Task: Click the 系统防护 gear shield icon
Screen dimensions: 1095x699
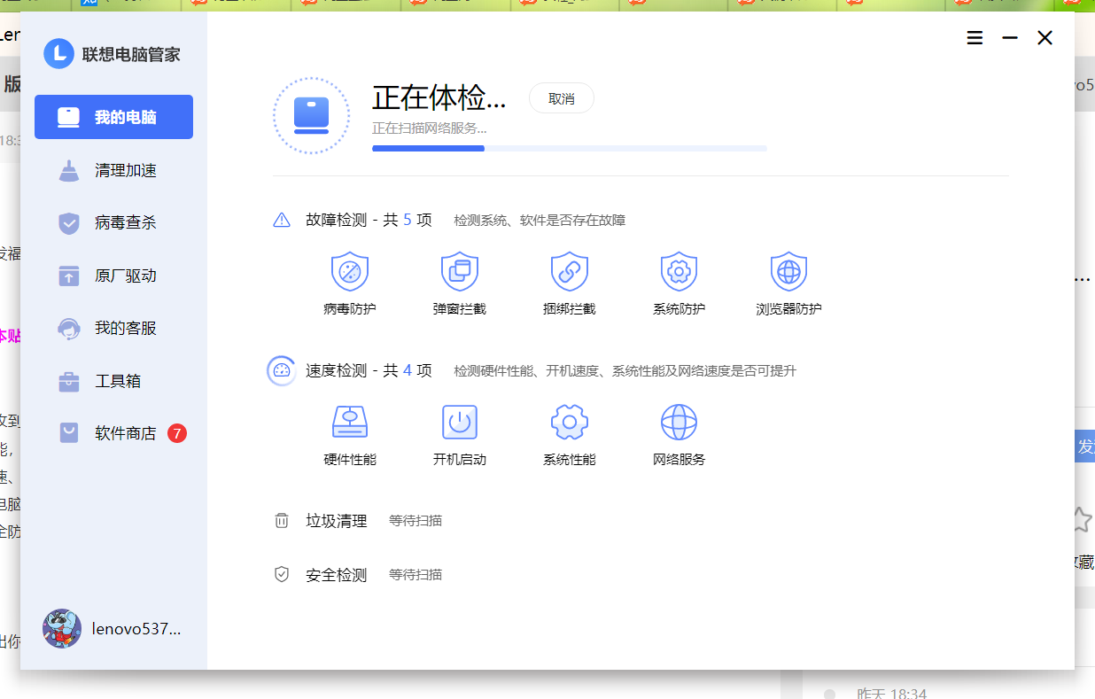Action: point(680,271)
